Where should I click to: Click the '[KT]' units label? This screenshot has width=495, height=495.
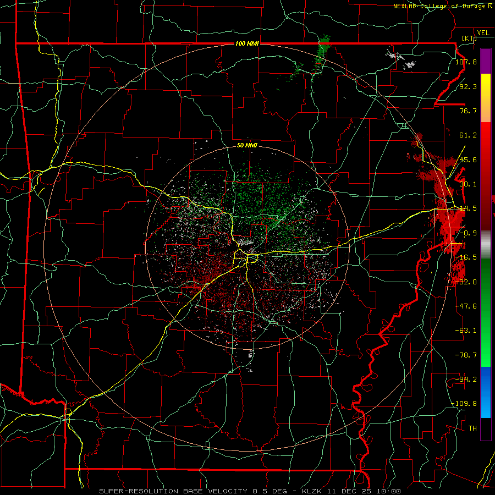(x=469, y=38)
